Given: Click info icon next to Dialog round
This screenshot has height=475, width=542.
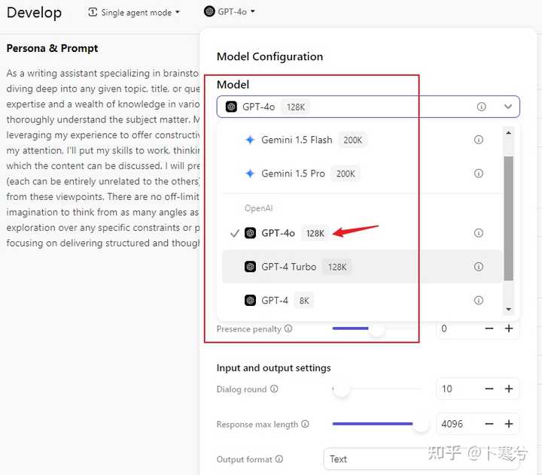Looking at the screenshot, I should 274,389.
